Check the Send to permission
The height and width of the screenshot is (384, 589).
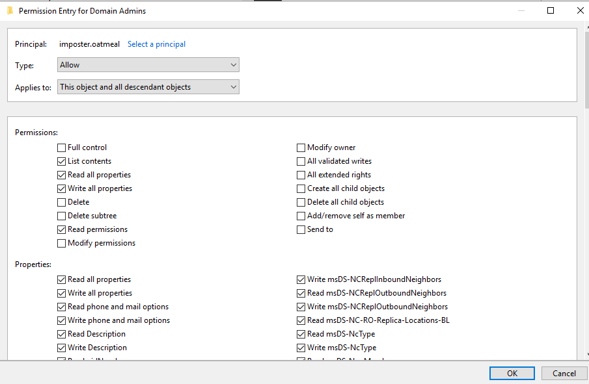pyautogui.click(x=301, y=229)
